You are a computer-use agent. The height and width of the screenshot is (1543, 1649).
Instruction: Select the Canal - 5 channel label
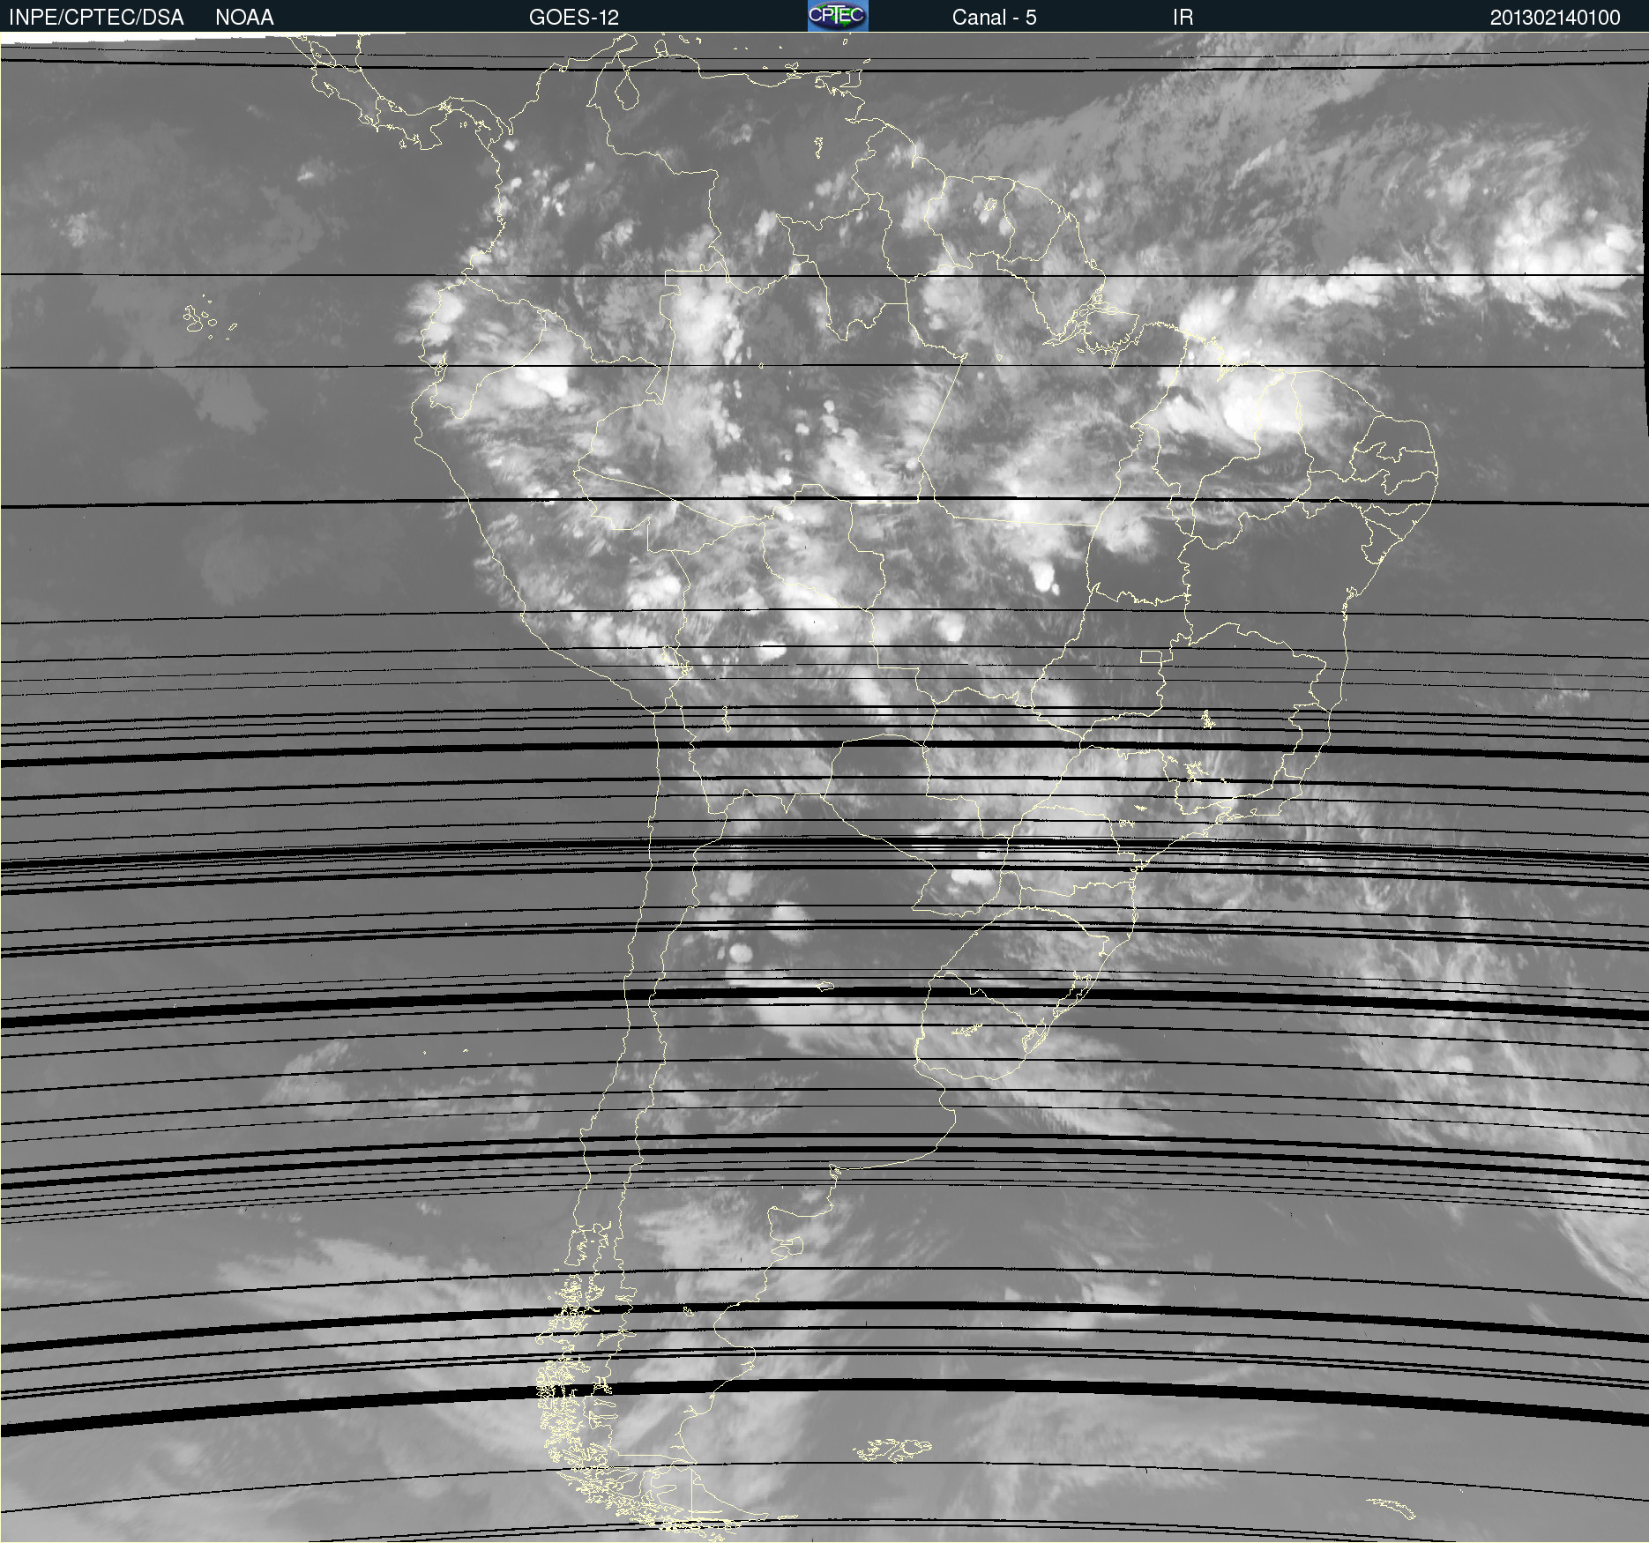pyautogui.click(x=994, y=18)
